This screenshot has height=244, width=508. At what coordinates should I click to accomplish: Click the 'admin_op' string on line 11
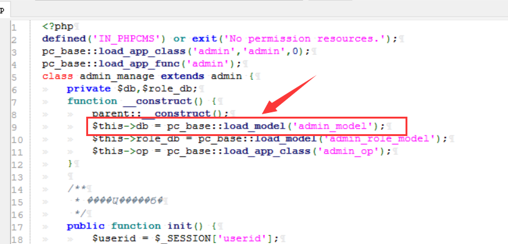pyautogui.click(x=352, y=151)
